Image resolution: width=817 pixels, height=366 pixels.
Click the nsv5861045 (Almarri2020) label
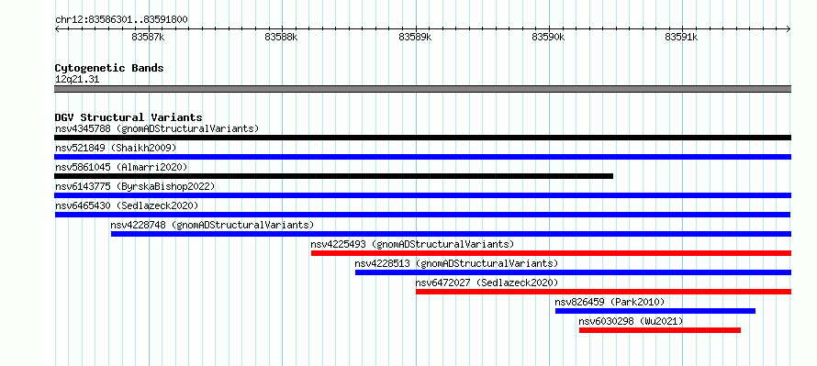(x=121, y=167)
